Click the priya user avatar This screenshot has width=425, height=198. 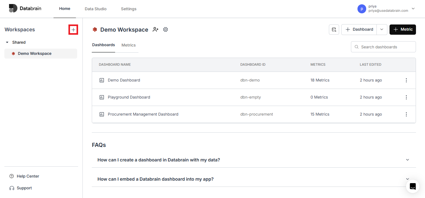tap(362, 9)
